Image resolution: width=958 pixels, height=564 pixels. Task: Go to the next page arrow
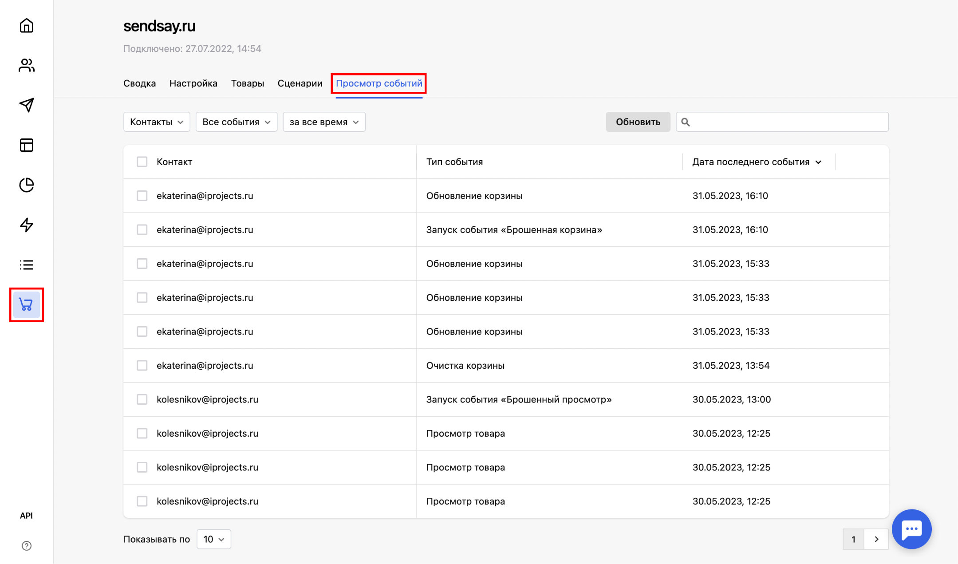pos(876,539)
